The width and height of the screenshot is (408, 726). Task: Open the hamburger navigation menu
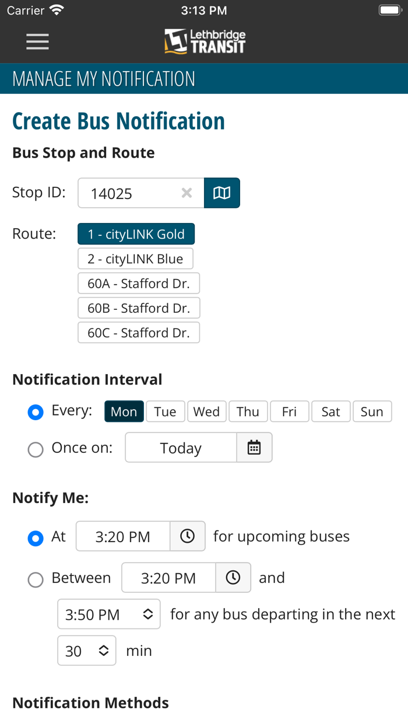pyautogui.click(x=37, y=41)
